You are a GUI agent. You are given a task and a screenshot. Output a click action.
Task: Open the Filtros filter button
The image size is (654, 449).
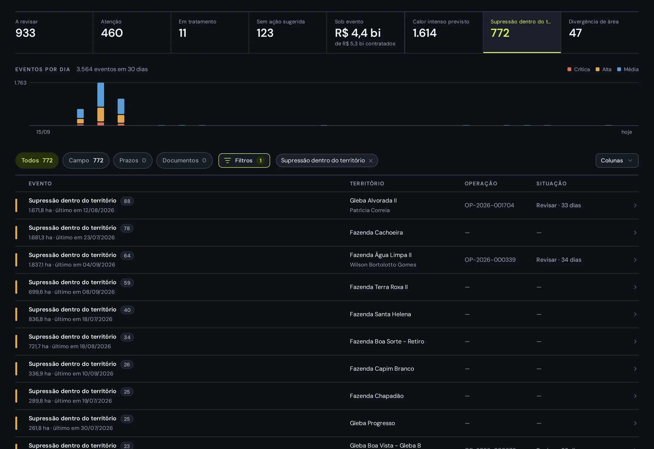point(244,160)
